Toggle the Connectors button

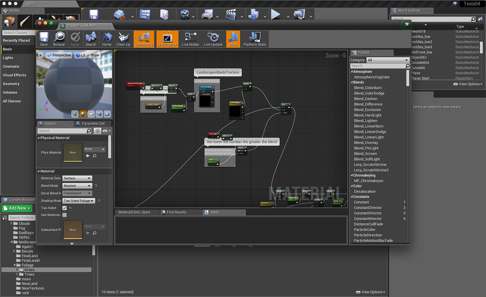coord(144,39)
